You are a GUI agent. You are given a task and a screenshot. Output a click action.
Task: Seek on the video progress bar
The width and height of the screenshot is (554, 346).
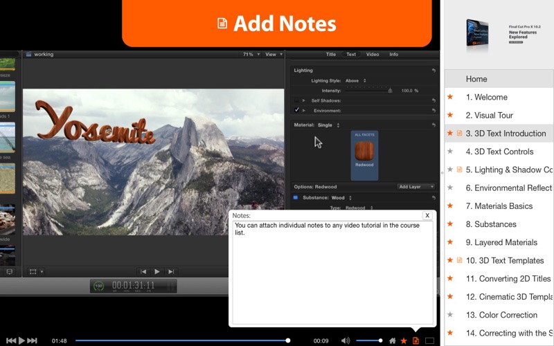[x=183, y=340]
